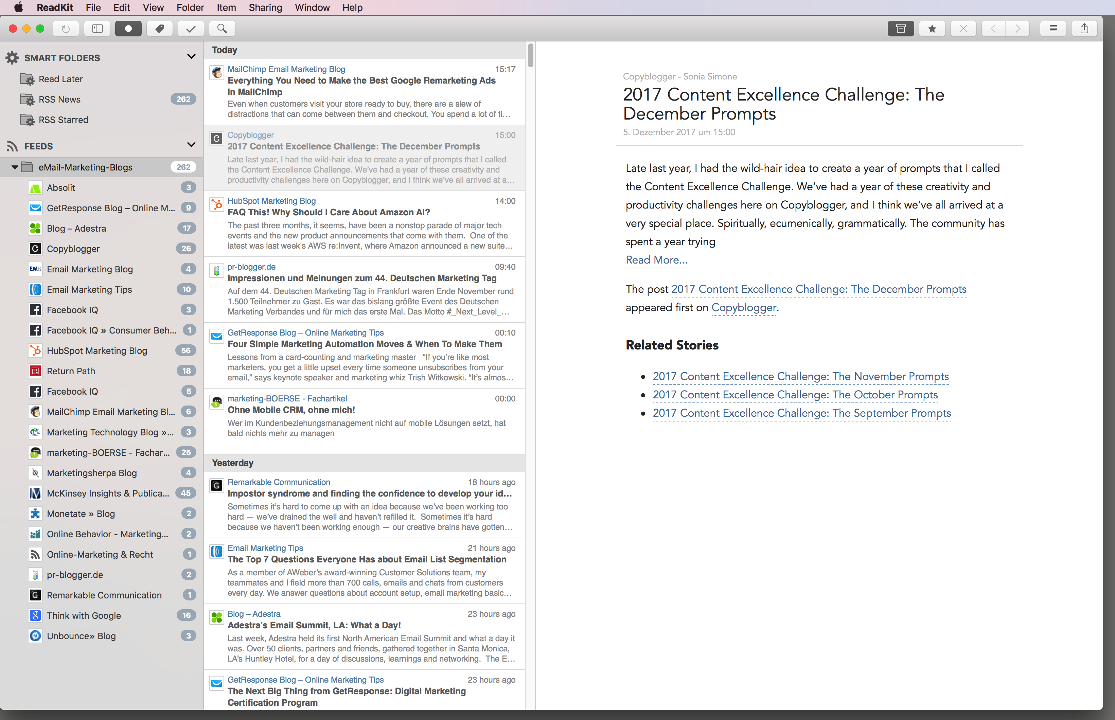1115x720 pixels.
Task: Click the mark all read checkmark
Action: [191, 29]
